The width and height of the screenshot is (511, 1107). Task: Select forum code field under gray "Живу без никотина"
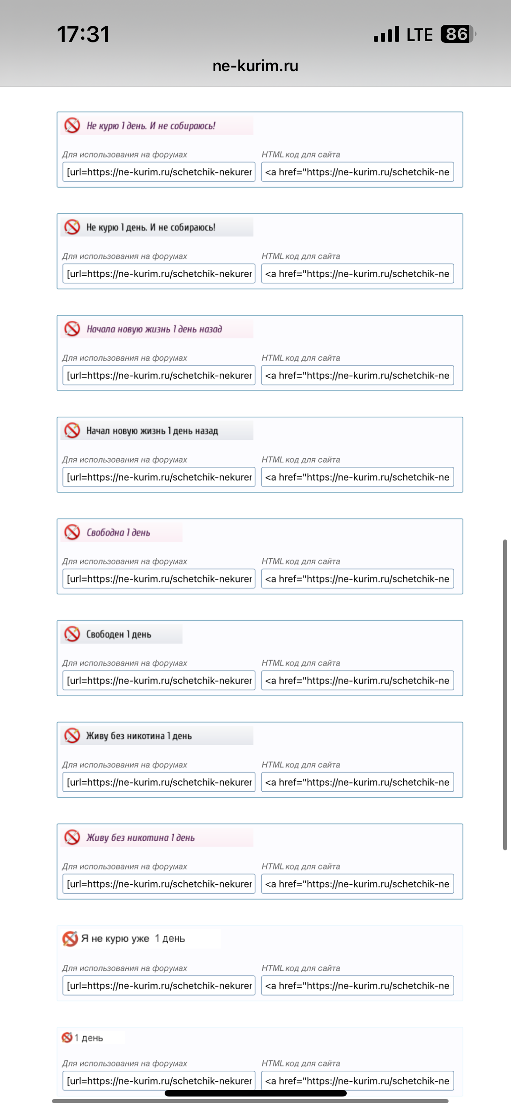159,782
